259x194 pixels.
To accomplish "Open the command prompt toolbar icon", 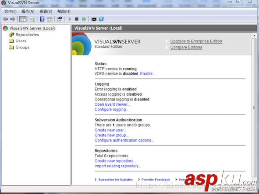I will click(x=94, y=19).
